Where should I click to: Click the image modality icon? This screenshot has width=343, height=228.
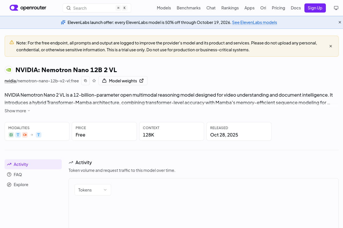[11, 135]
